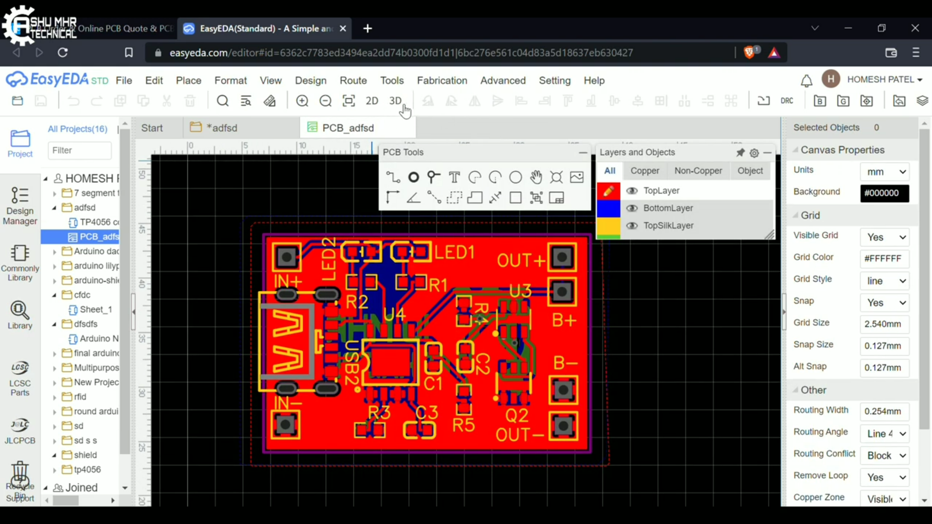Viewport: 932px width, 524px height.
Task: Open the Layers Manager icon at toolbar end
Action: click(922, 100)
